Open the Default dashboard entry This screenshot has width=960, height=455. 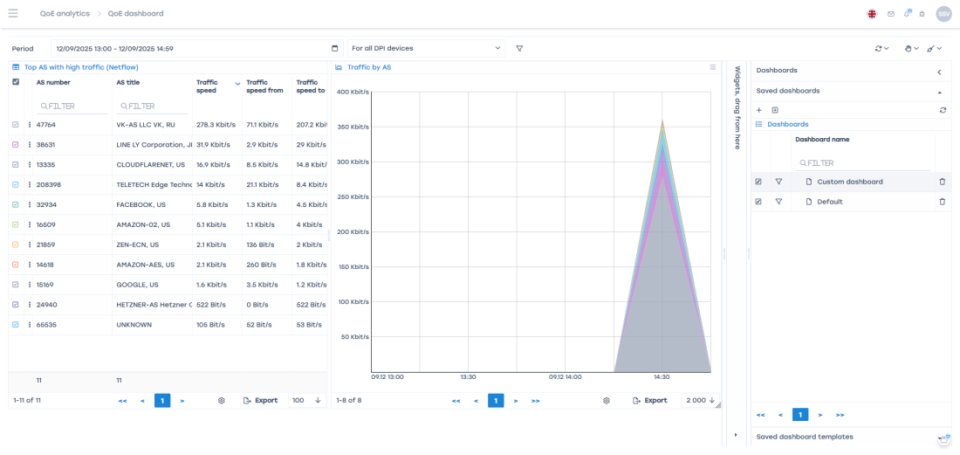click(830, 202)
